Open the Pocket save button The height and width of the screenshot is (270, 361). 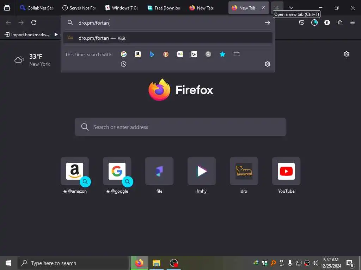(x=302, y=22)
